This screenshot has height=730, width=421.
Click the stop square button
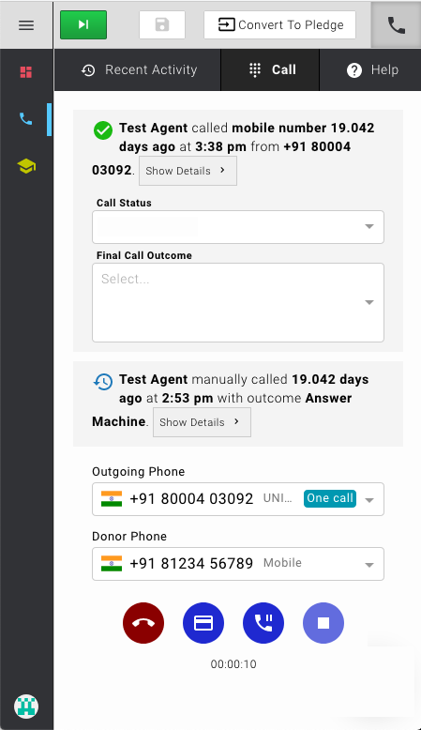[x=323, y=623]
